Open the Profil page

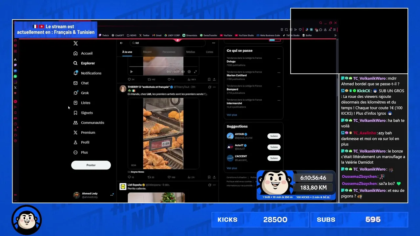(81, 142)
